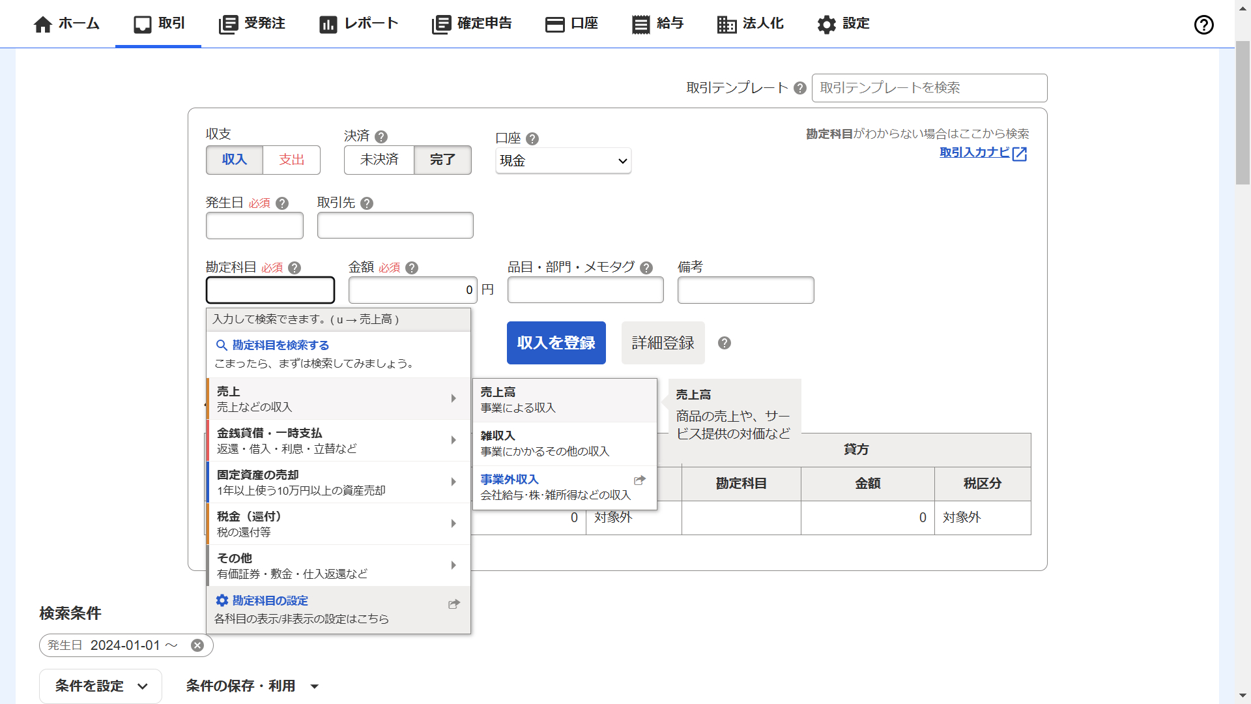
Task: Click magnifier icon for 勘定科目を検索する
Action: [x=222, y=345]
